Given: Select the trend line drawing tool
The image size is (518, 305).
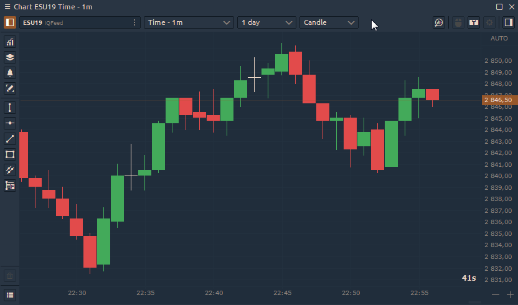Looking at the screenshot, I should (x=10, y=139).
